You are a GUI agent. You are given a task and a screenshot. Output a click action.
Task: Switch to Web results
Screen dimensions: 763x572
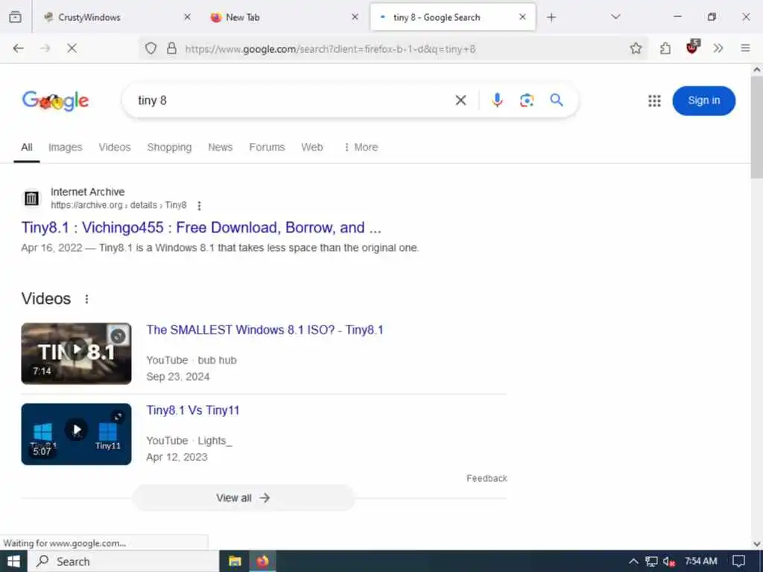(312, 147)
